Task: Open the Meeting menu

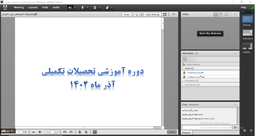Action: (x=19, y=7)
